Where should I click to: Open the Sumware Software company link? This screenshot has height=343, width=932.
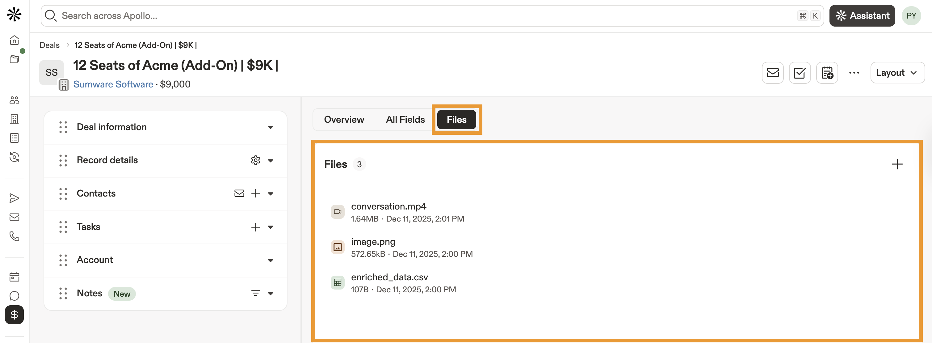[x=113, y=84]
